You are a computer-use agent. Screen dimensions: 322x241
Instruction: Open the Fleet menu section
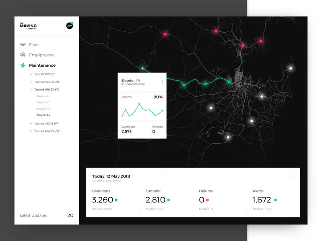click(x=34, y=45)
